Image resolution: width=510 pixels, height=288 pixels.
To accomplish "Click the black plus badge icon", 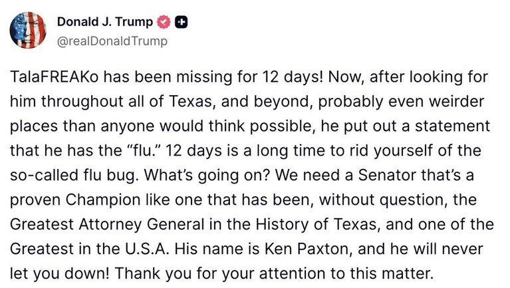I will point(181,22).
